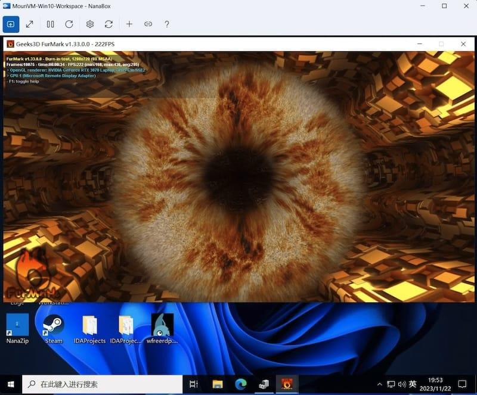
Task: Toggle enhanced session mode in NanaBox toolbar
Action: tap(11, 24)
